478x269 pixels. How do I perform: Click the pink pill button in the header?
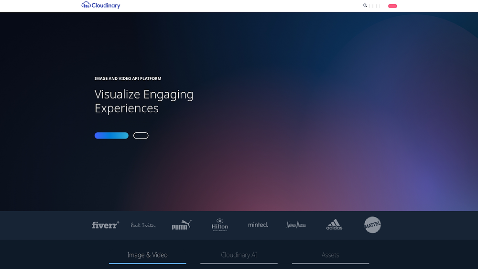click(x=392, y=6)
